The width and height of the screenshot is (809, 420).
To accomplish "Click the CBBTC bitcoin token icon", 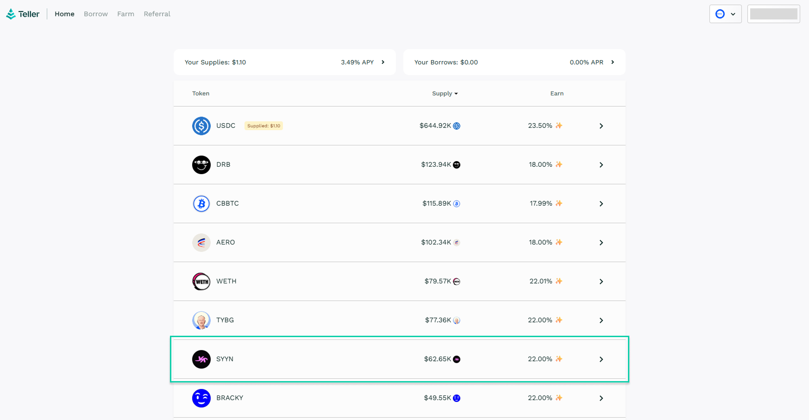I will [x=201, y=204].
